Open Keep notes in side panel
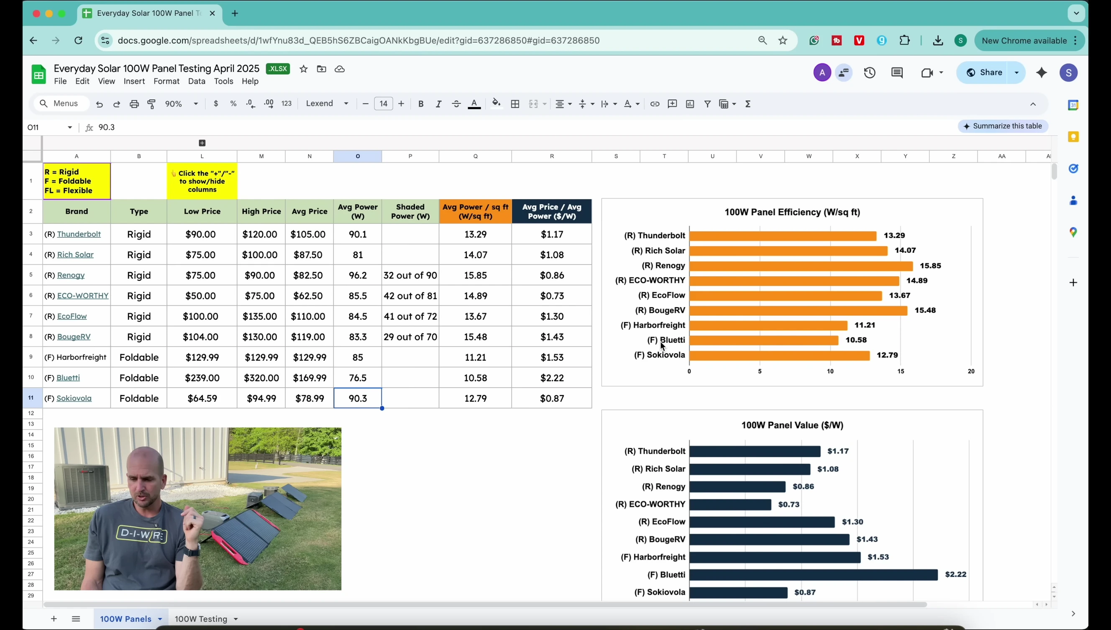 [1073, 137]
